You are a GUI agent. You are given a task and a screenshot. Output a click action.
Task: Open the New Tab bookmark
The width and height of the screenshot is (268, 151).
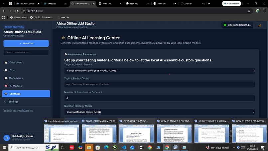[x=63, y=17]
